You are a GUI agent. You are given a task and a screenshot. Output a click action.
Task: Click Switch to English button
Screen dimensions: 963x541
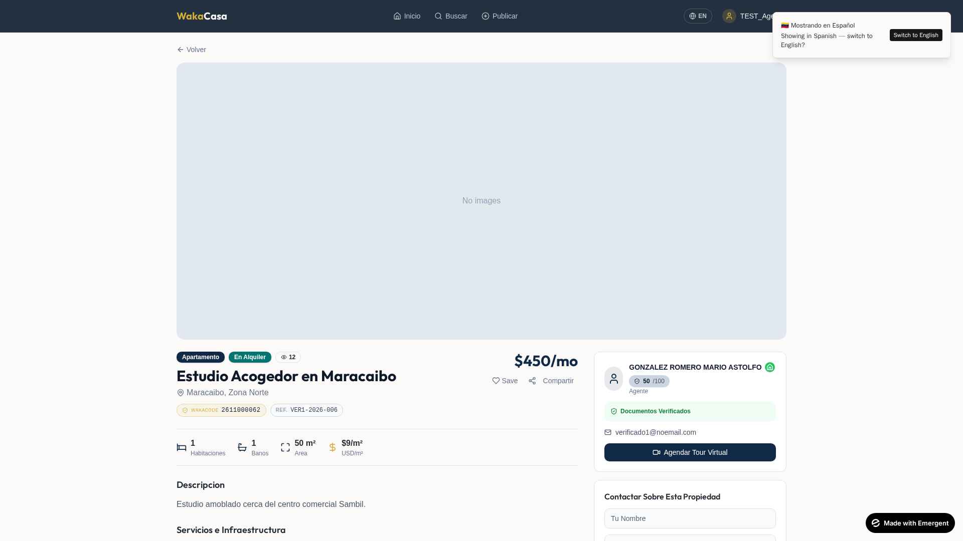(916, 35)
